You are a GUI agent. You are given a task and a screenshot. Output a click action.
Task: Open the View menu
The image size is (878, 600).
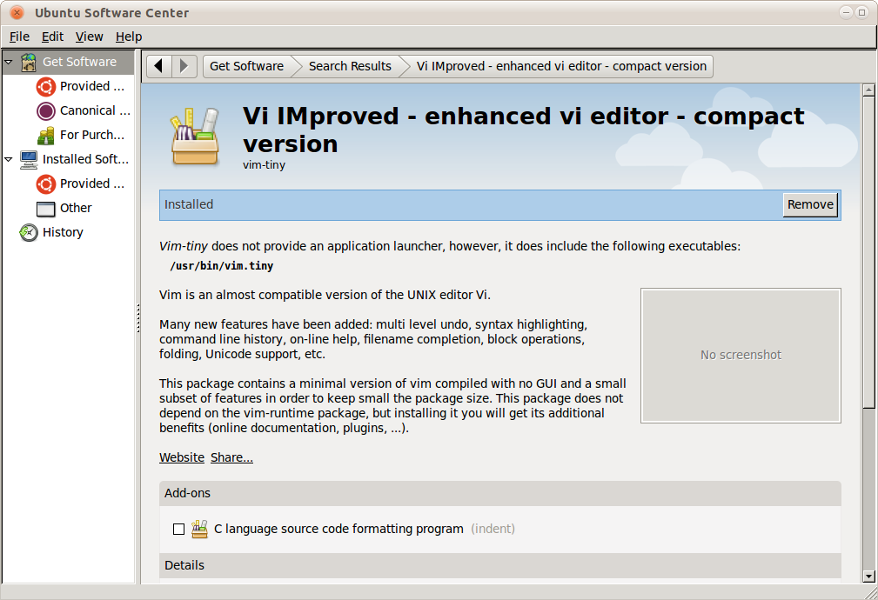pyautogui.click(x=89, y=37)
